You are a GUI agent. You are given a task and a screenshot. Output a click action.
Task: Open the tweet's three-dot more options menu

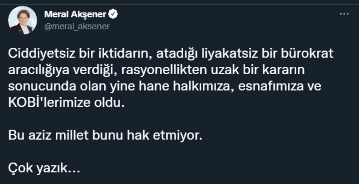pyautogui.click(x=344, y=14)
